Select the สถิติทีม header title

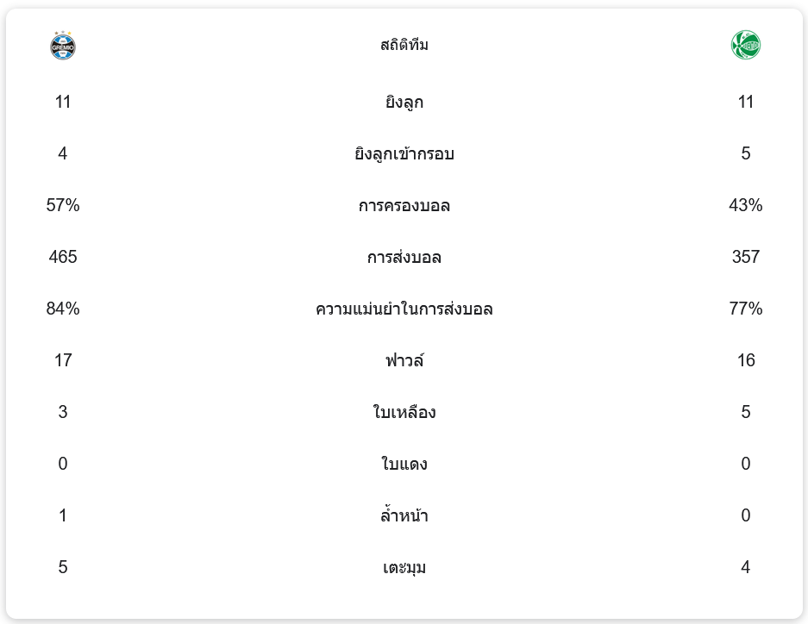pyautogui.click(x=404, y=45)
